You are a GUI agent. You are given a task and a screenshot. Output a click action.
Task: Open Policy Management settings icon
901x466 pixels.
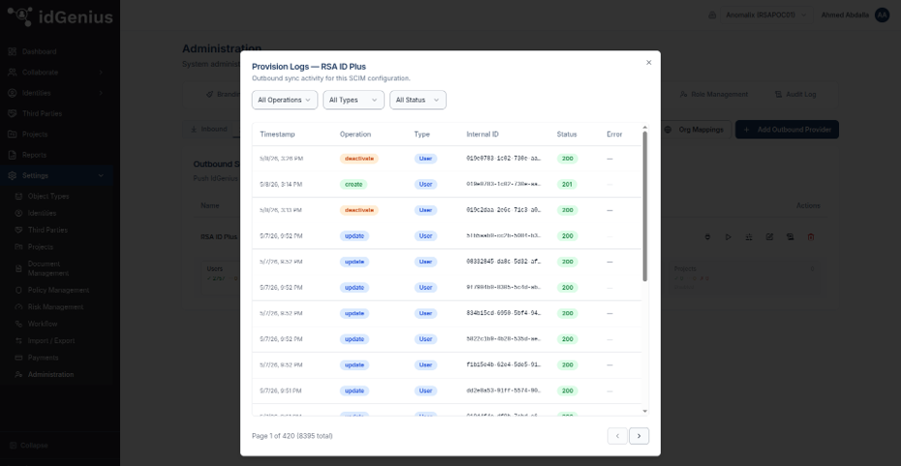tap(17, 291)
